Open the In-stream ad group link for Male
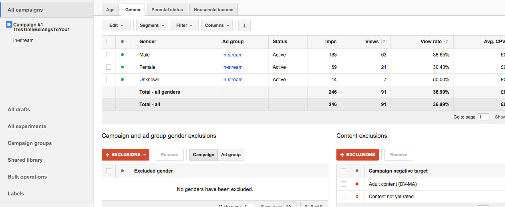 pyautogui.click(x=232, y=55)
